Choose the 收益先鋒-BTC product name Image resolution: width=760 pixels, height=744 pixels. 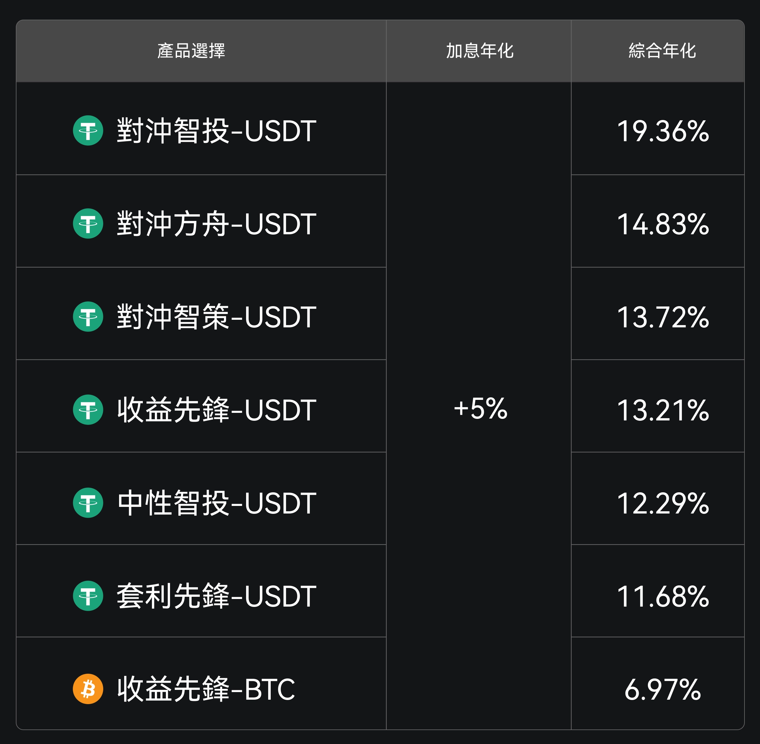206,689
